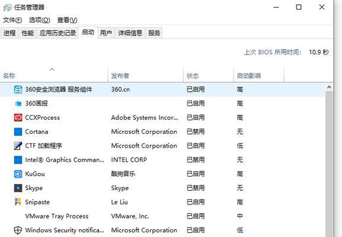Click the CTF 加载程序 pen icon
The image size is (342, 237).
click(18, 146)
